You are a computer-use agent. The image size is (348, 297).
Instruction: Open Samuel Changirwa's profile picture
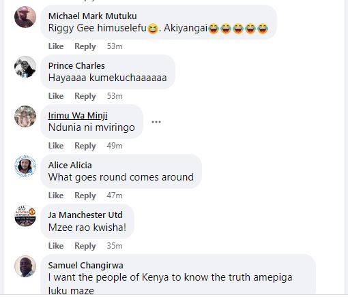25,266
